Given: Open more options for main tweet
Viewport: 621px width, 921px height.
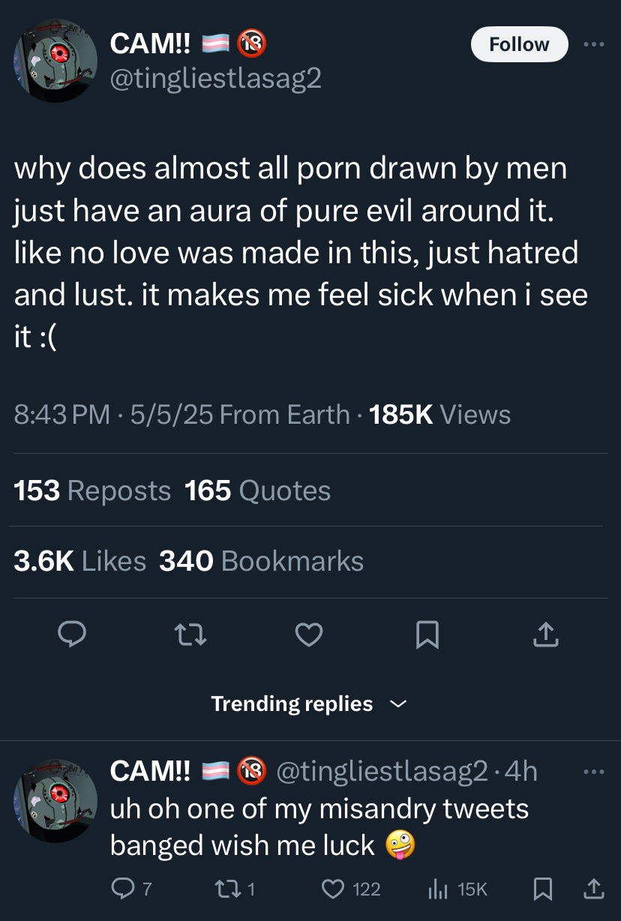Looking at the screenshot, I should point(593,45).
